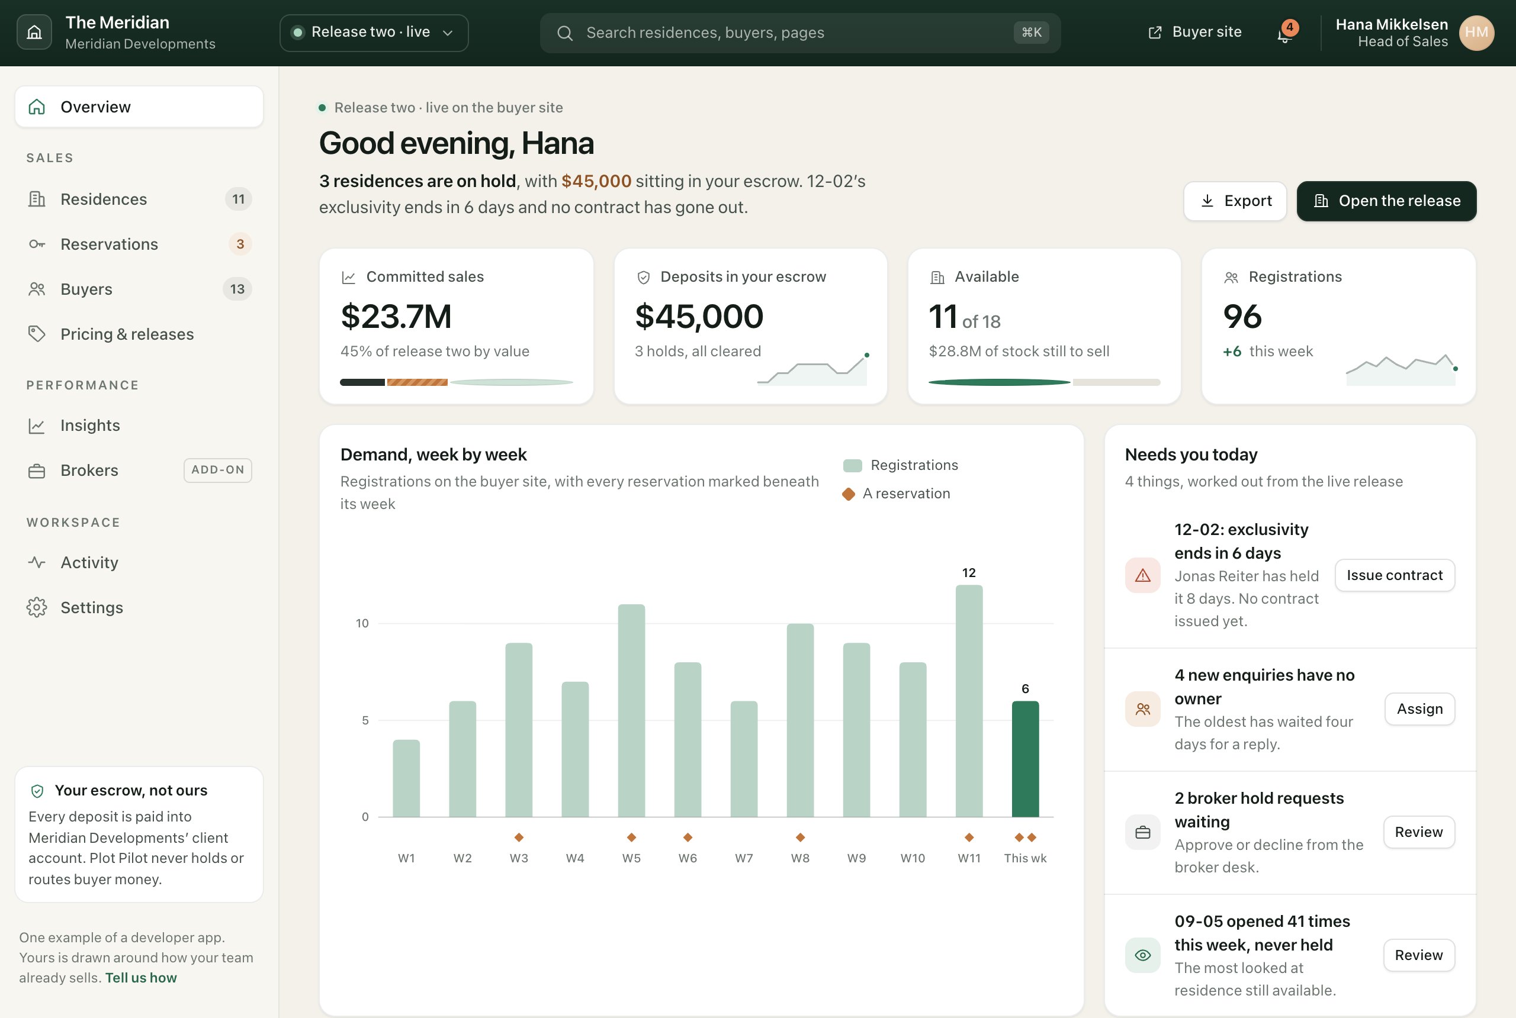The width and height of the screenshot is (1516, 1018).
Task: Go to Residences in the sidebar
Action: pyautogui.click(x=139, y=199)
